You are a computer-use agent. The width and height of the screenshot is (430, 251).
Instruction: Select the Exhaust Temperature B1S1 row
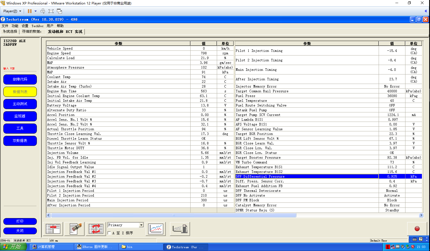click(328, 167)
